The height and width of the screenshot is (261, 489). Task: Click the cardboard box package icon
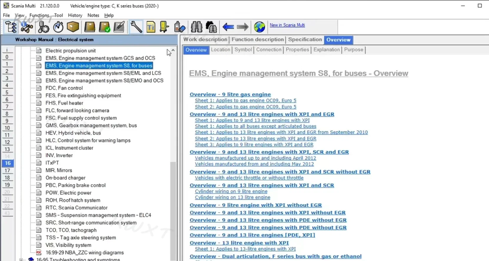tap(73, 27)
